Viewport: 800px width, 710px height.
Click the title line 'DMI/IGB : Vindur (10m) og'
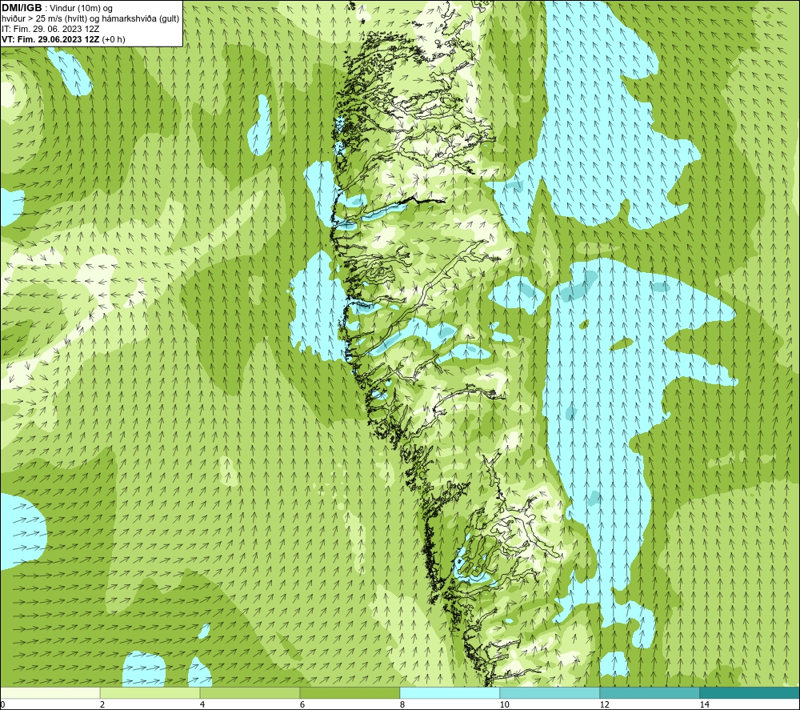click(x=57, y=8)
